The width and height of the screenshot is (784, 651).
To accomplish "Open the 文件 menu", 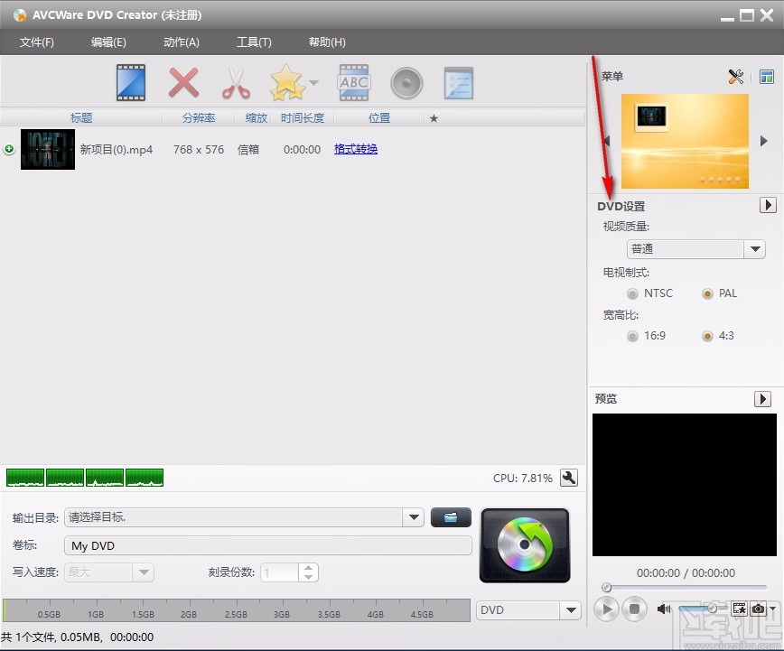I will pos(37,42).
